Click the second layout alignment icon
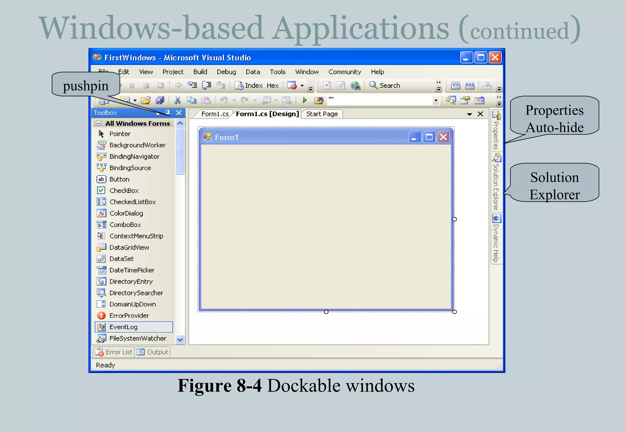625x432 pixels. [x=470, y=86]
